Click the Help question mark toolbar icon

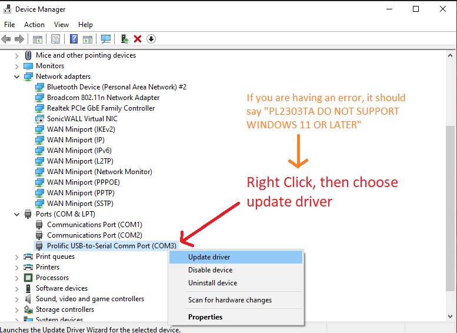coord(74,39)
